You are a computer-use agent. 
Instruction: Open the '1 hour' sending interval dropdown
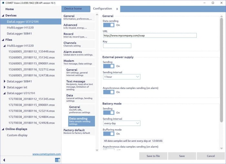click(x=122, y=77)
